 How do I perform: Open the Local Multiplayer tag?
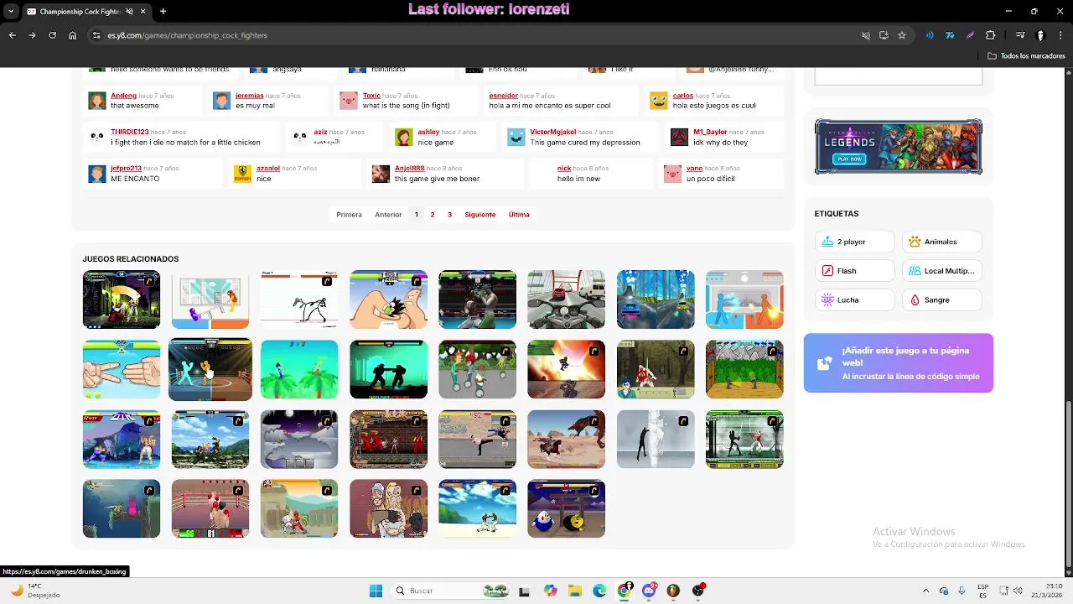[942, 271]
